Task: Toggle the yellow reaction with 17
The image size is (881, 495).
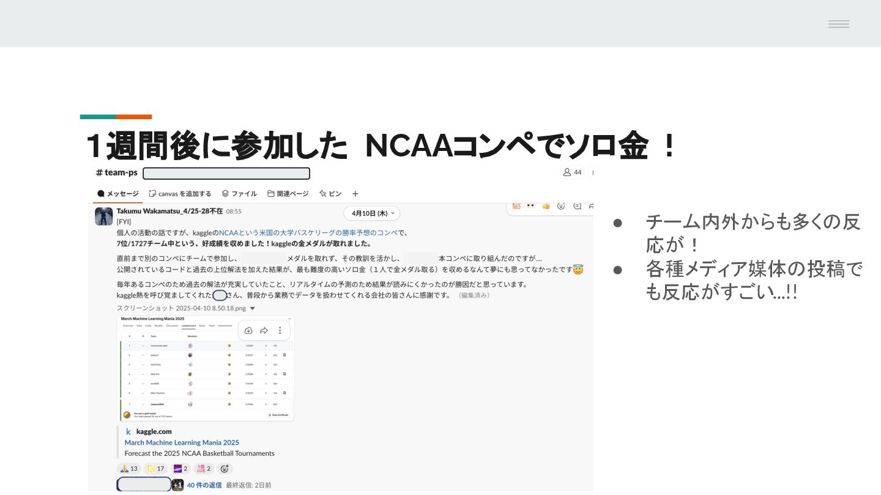Action: (155, 469)
